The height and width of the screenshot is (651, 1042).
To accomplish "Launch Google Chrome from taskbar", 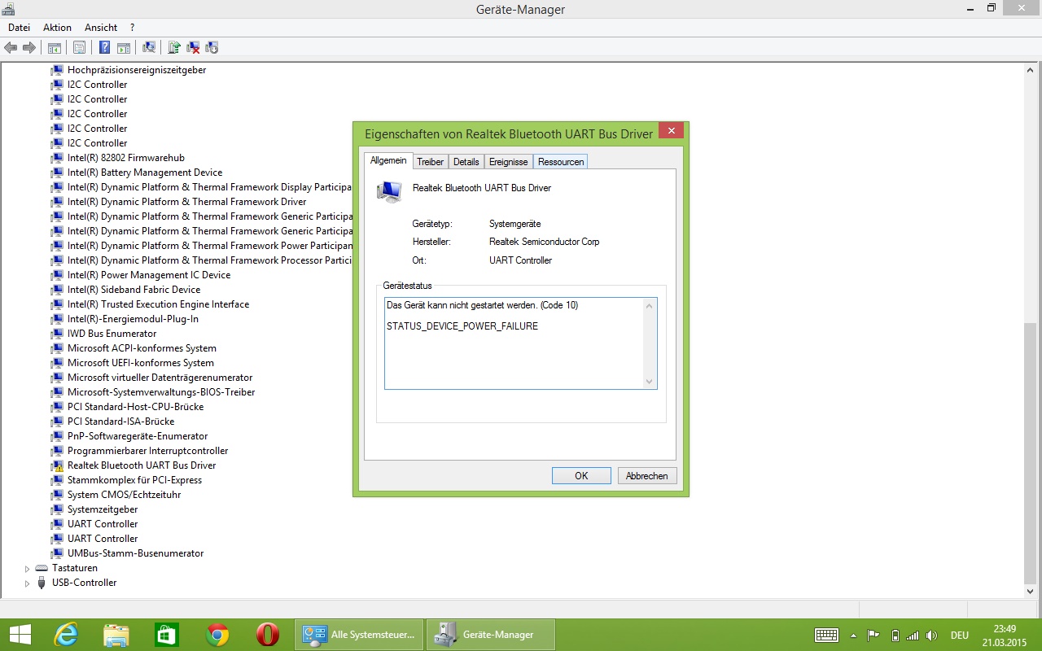I will pos(217,635).
